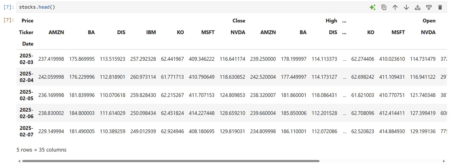Duplicate this cell using copy icon
This screenshot has height=167, width=449.
click(x=384, y=7)
